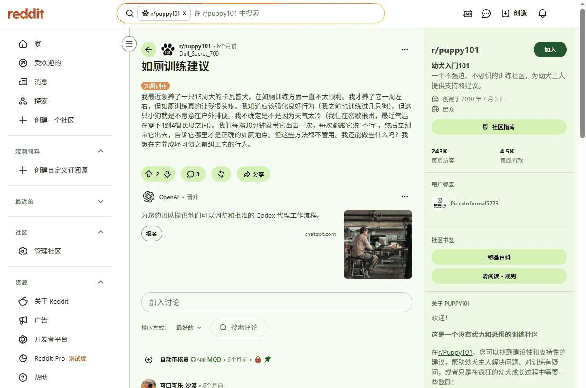Image resolution: width=586 pixels, height=388 pixels.
Task: Open 探索 explore in sidebar
Action: (x=60, y=101)
